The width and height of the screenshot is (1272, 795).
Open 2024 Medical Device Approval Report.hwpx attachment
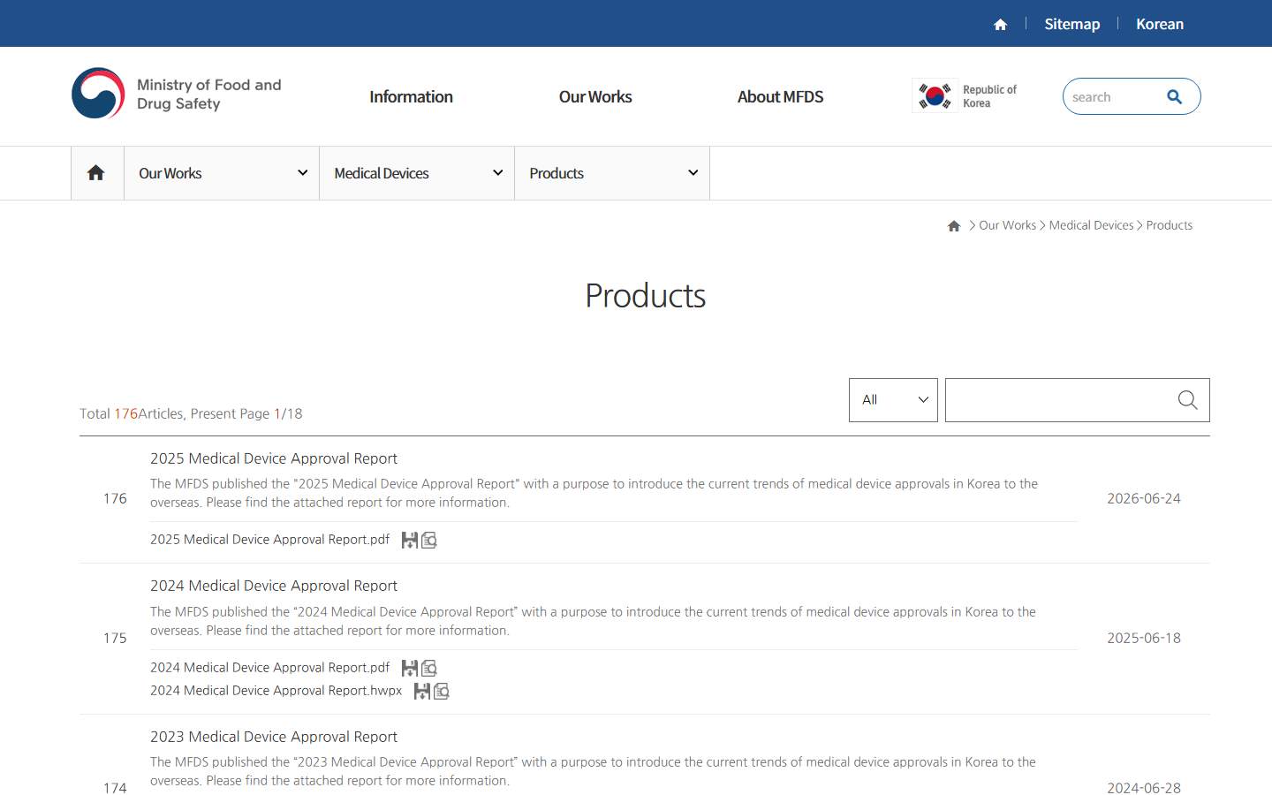pyautogui.click(x=276, y=691)
